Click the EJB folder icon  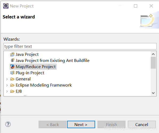pyautogui.click(x=12, y=91)
